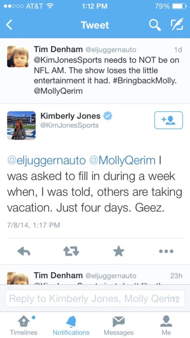Viewport: 190px width, 338px height.
Task: Switch to the Timelines tab
Action: (24, 325)
